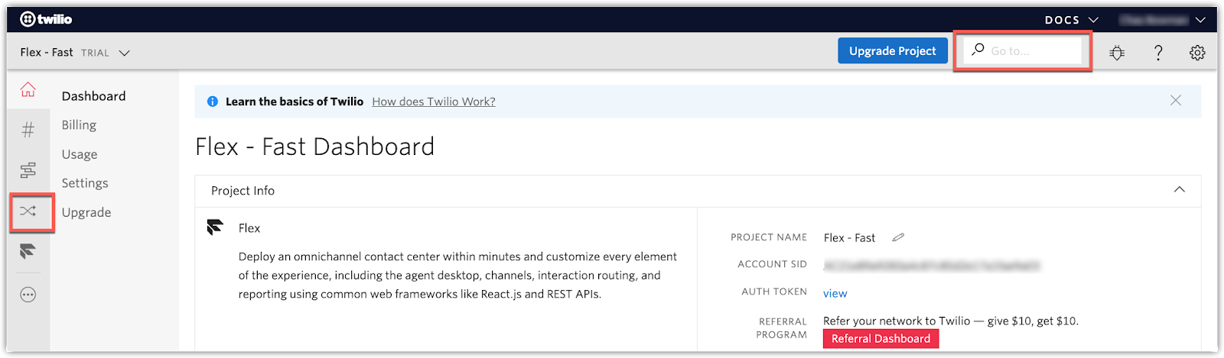Show all products ellipsis icon
The height and width of the screenshot is (358, 1224).
(28, 295)
